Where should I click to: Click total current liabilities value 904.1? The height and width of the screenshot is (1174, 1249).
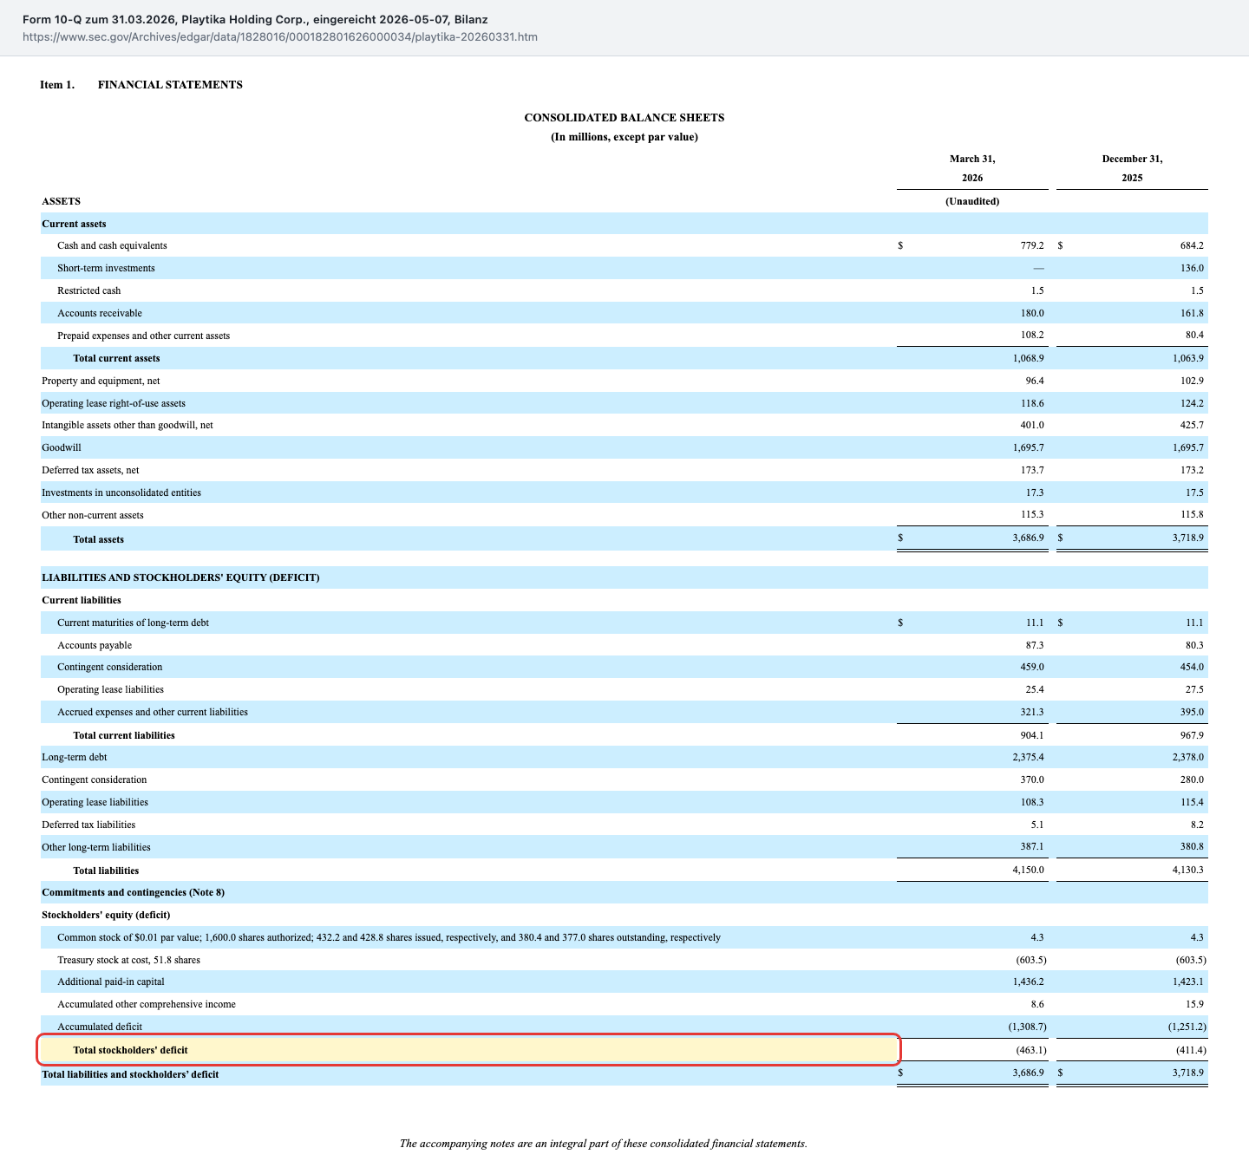point(1032,735)
